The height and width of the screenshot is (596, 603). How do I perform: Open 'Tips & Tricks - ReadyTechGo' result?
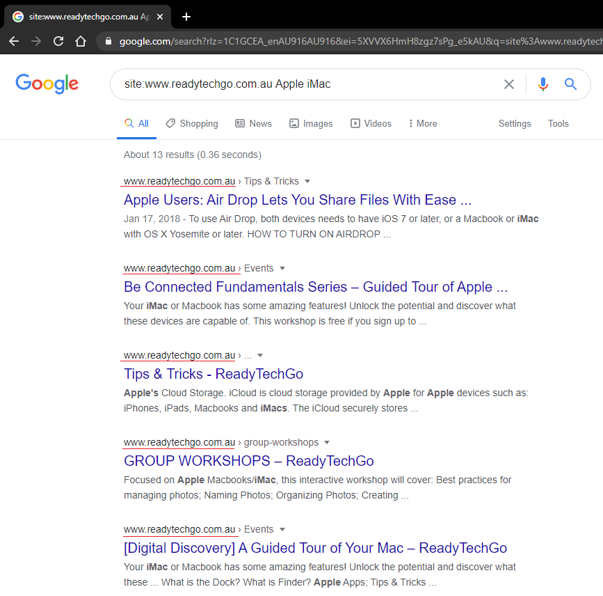214,374
